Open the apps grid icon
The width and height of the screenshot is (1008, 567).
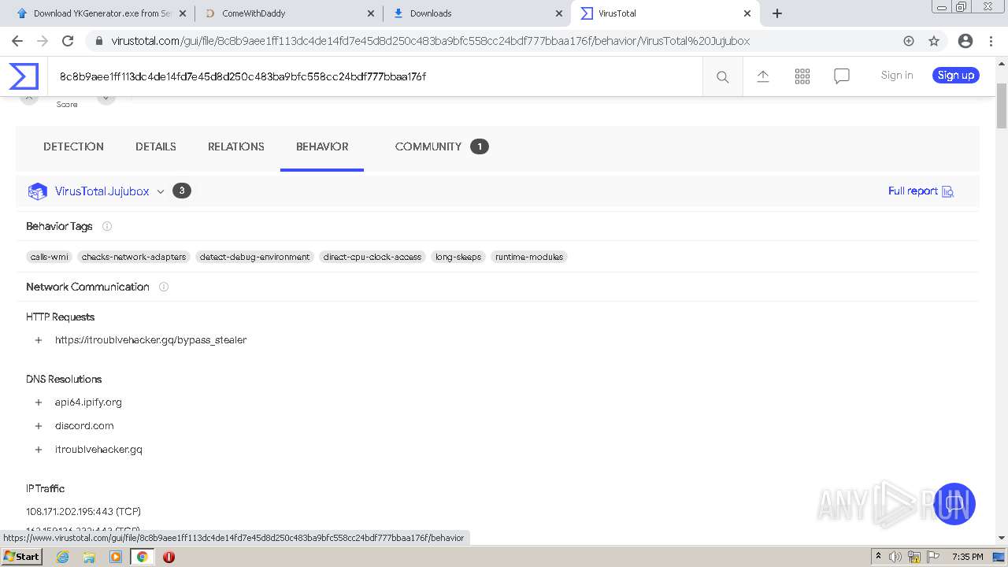click(x=802, y=76)
